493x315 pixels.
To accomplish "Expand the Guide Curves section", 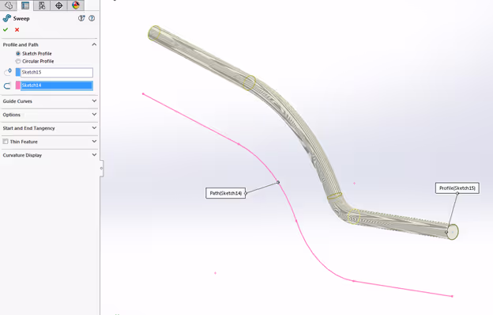I will (x=94, y=101).
